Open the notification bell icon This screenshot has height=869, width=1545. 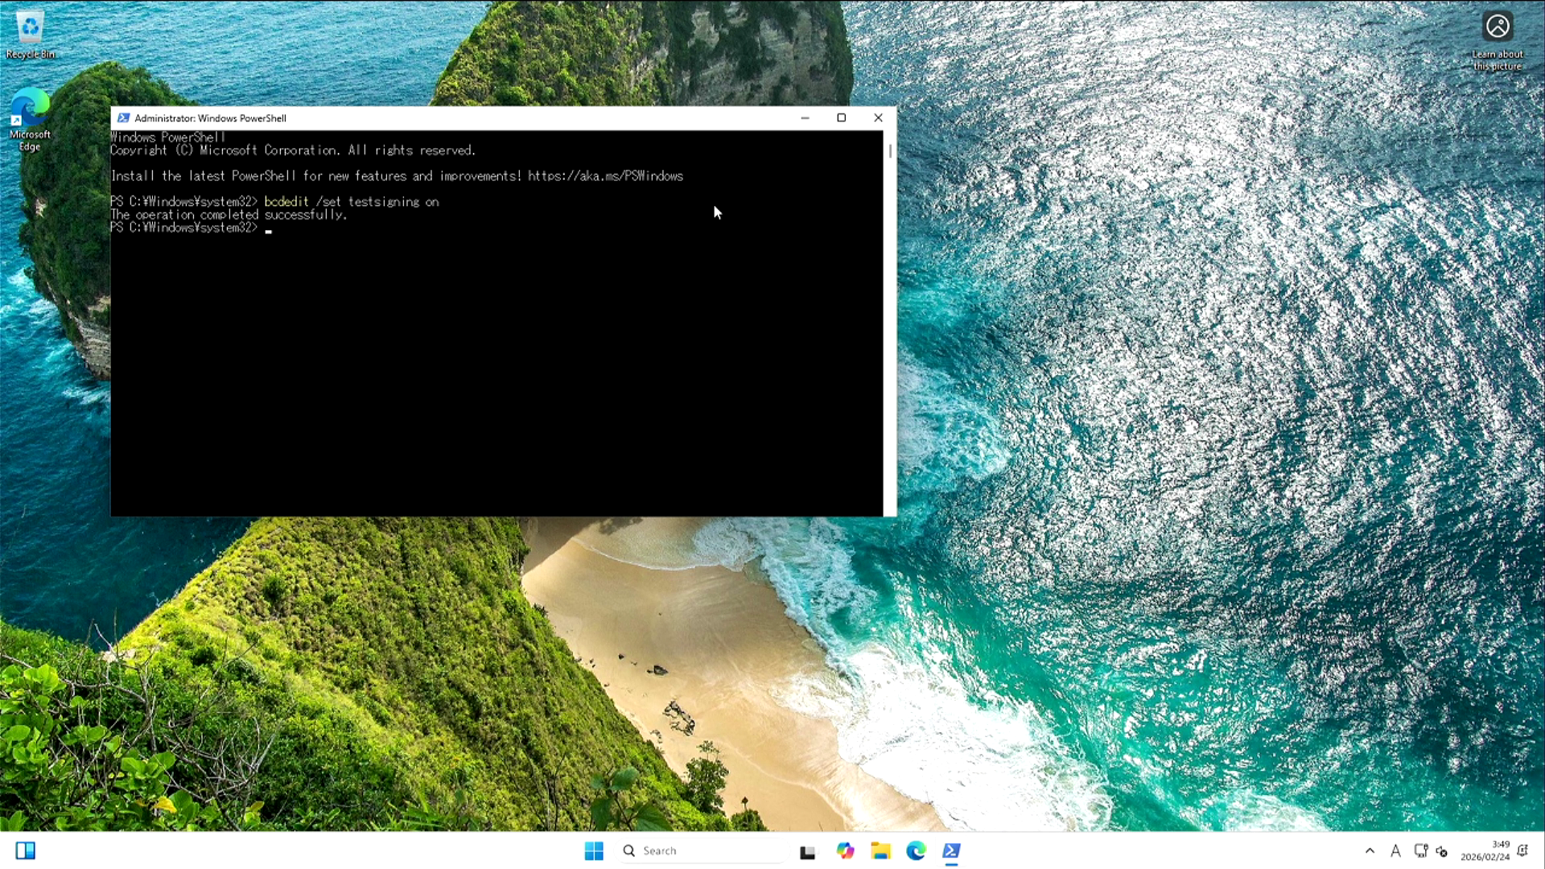pyautogui.click(x=1522, y=850)
